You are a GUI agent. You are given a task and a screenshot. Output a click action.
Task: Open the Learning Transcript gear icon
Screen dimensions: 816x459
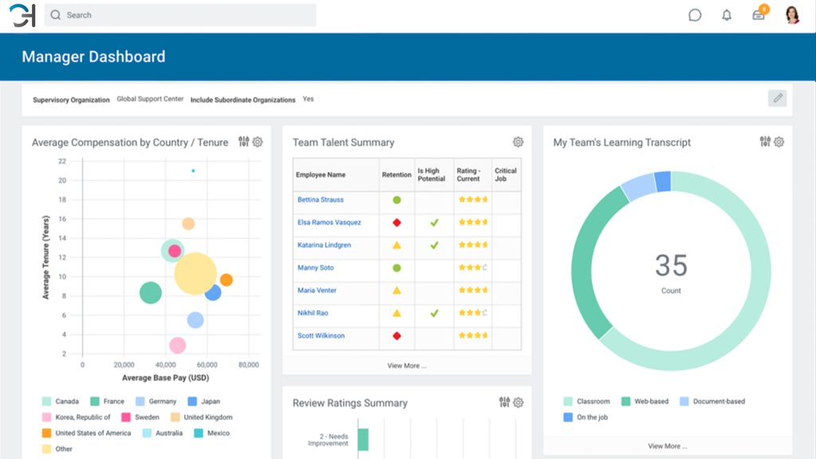[x=778, y=142]
